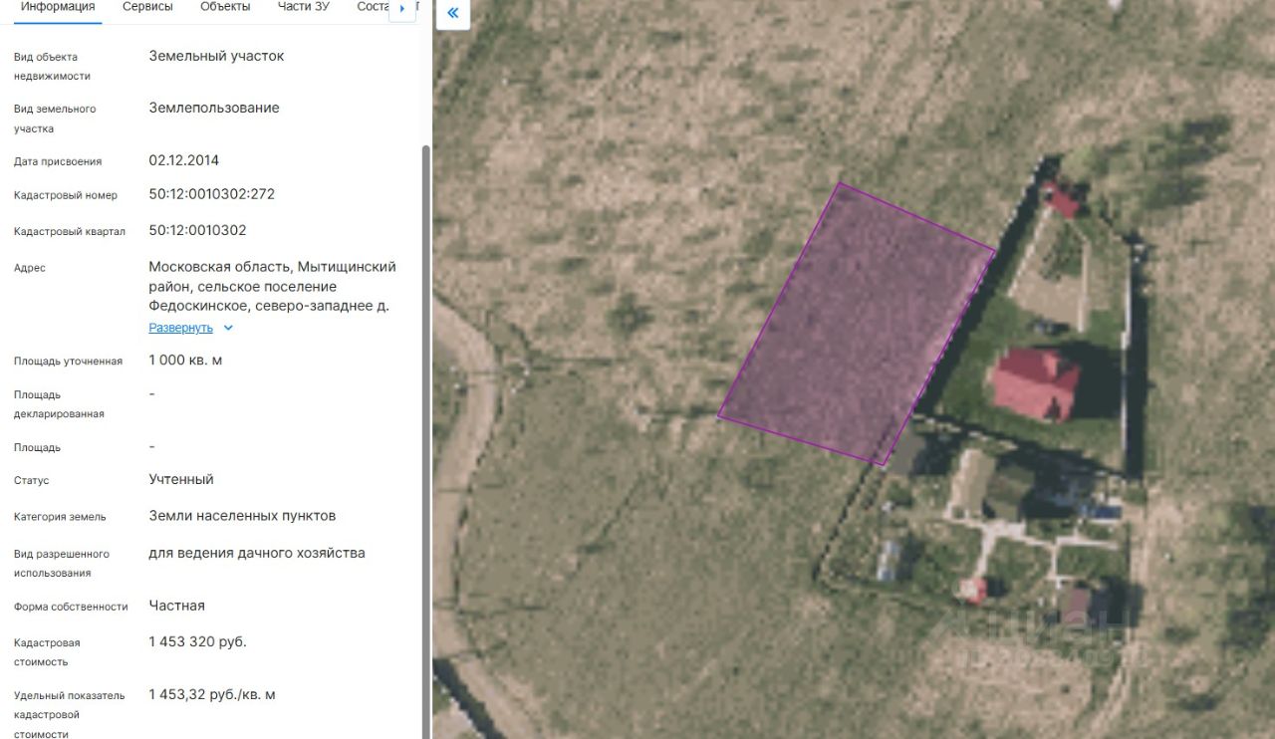Open the Информация tab
This screenshot has width=1275, height=739.
pyautogui.click(x=58, y=7)
